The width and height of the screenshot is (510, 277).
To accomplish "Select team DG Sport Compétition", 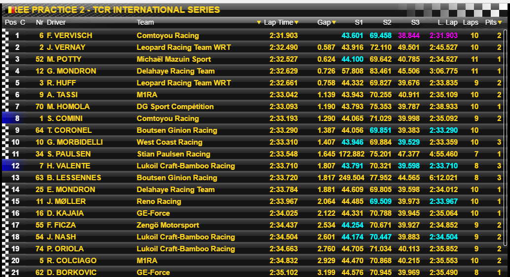I will pyautogui.click(x=175, y=107).
